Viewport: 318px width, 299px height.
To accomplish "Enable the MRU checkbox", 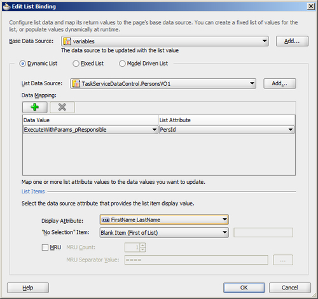I will point(45,247).
